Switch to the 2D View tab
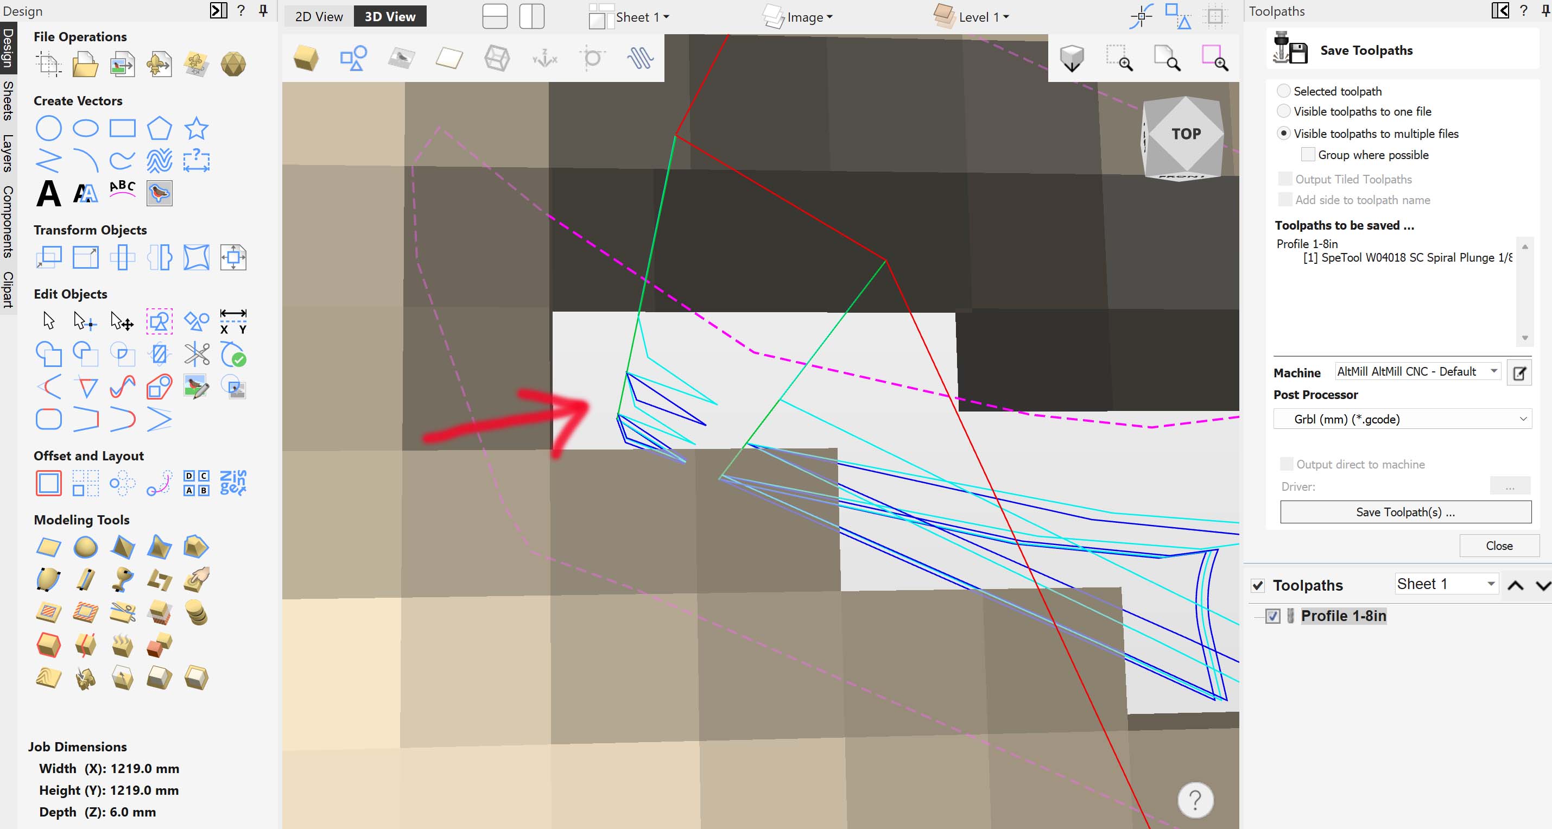The width and height of the screenshot is (1552, 829). coord(318,16)
